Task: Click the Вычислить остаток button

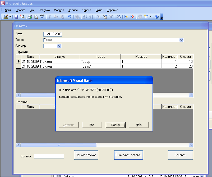Action: point(128,155)
